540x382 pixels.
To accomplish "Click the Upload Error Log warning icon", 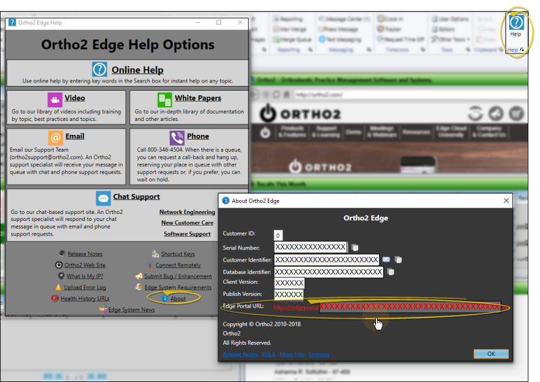I will click(x=59, y=287).
